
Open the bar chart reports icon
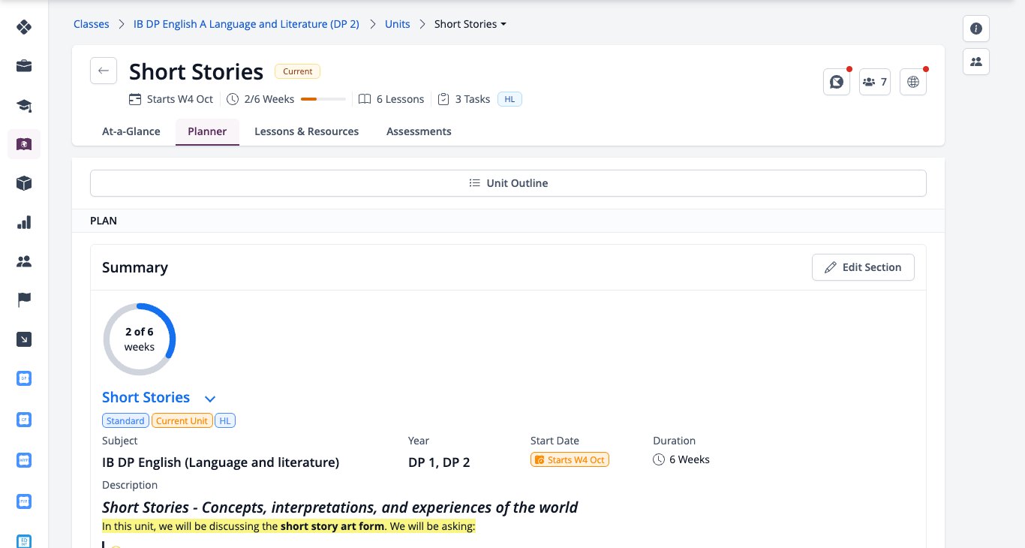point(24,222)
